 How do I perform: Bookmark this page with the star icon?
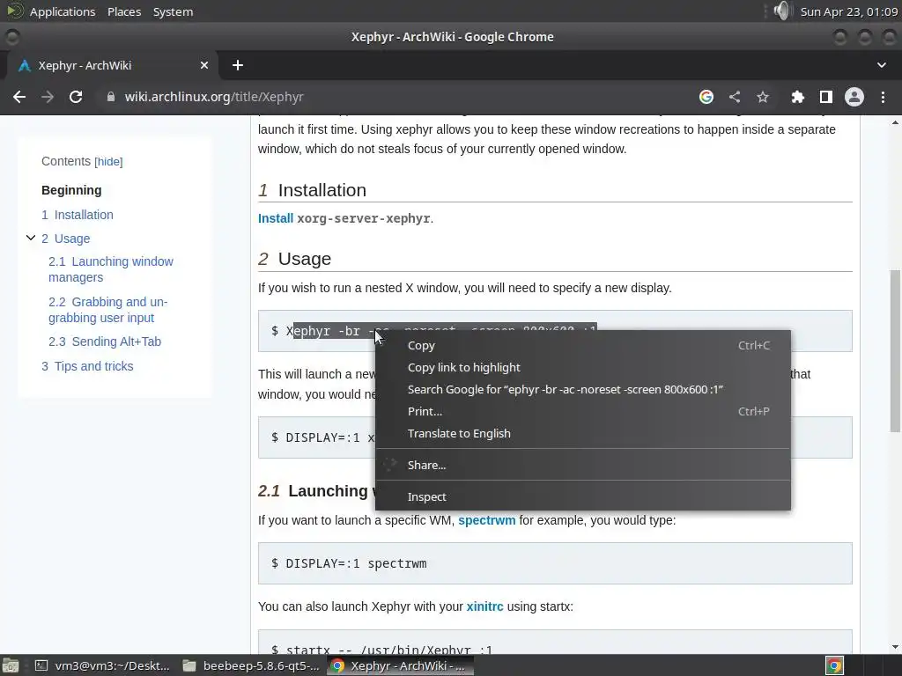763,97
